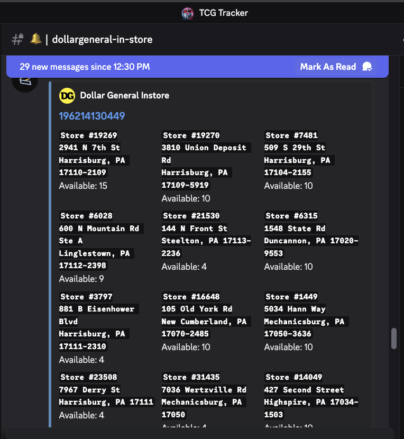Click Linglestown, PA city line
Screen dimensions: 404x439
pyautogui.click(x=94, y=253)
